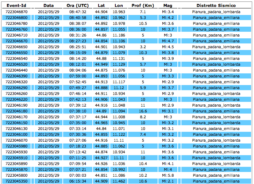254x184 pixels.
Task: Select the Ml:5.8 magnitude cell
Action: (x=168, y=175)
